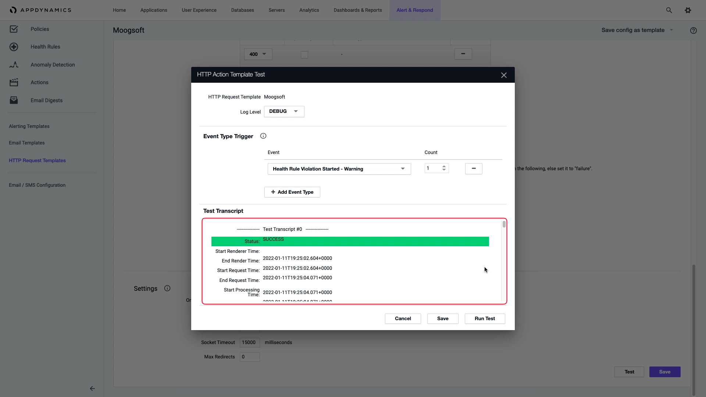Viewport: 706px width, 397px height.
Task: Open the Analytics tab
Action: pos(309,10)
